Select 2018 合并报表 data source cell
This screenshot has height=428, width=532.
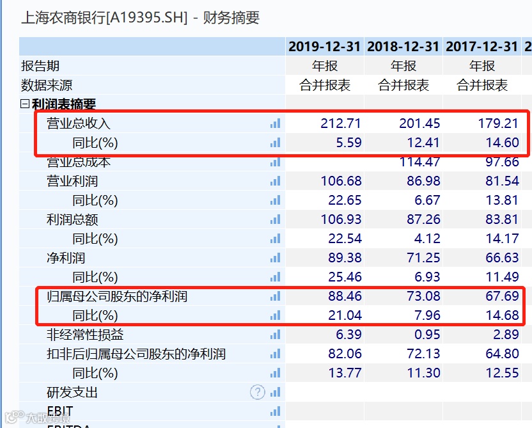(403, 85)
